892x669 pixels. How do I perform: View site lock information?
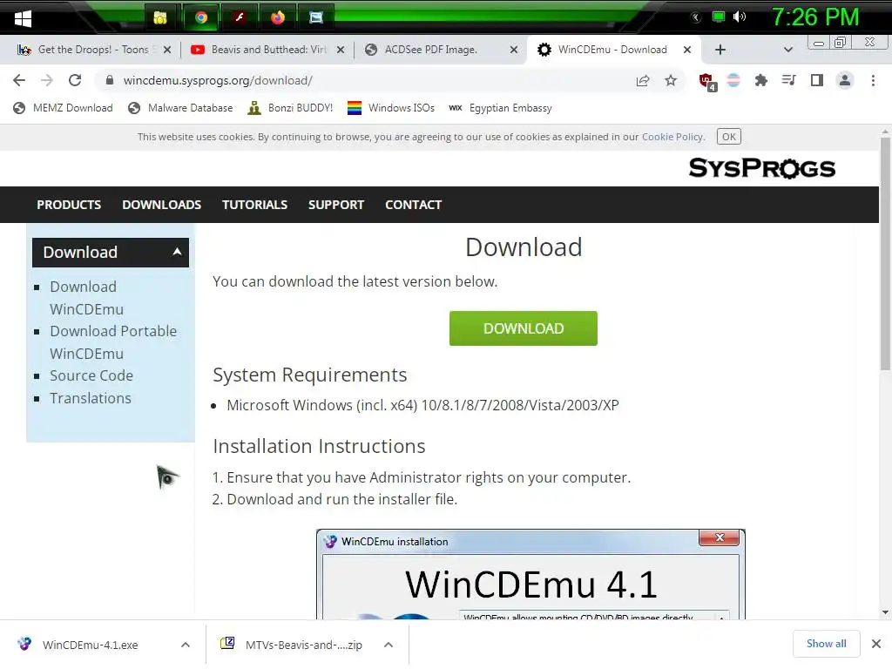click(x=110, y=80)
